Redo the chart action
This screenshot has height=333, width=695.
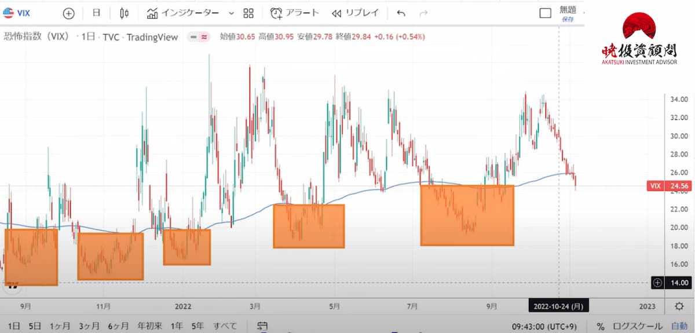tap(423, 13)
